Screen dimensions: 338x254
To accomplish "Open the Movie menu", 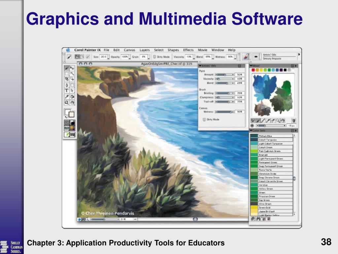I will [202, 50].
